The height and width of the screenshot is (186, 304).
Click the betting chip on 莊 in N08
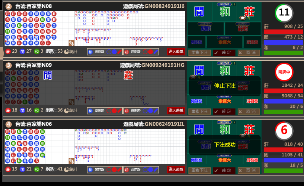point(242,18)
